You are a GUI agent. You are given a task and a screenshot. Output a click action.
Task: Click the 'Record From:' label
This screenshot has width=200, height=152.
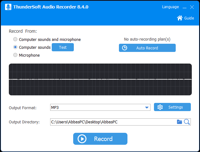tap(23, 31)
